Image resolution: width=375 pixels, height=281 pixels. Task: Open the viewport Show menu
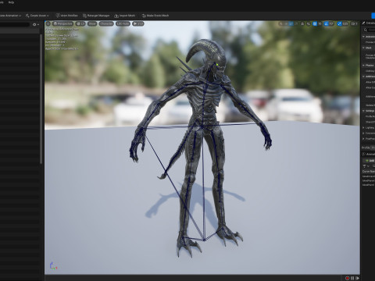(x=92, y=23)
